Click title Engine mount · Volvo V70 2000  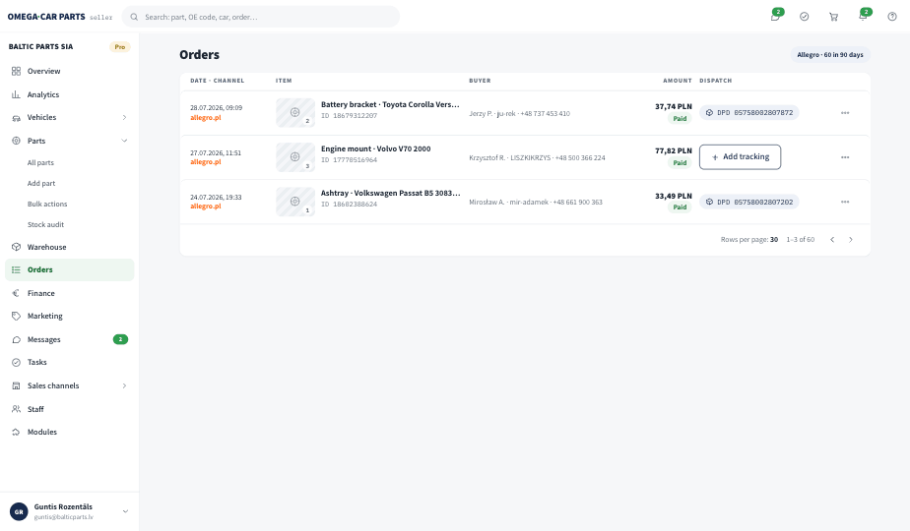(376, 149)
